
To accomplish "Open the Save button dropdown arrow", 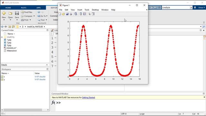I will coord(17,20).
